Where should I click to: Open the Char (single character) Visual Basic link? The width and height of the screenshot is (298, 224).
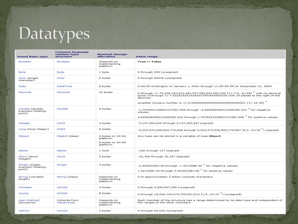pos(22,78)
